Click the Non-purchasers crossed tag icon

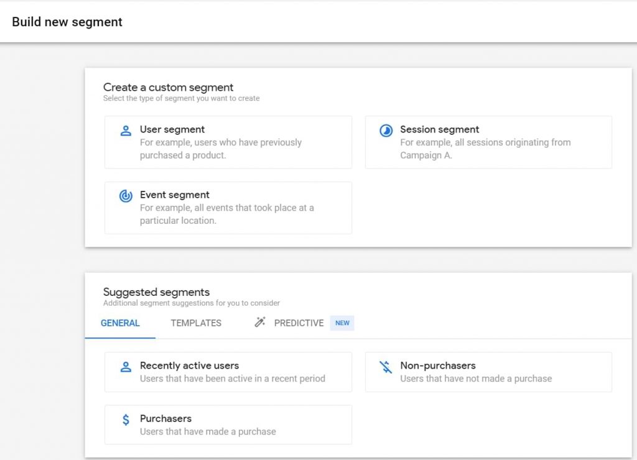(x=384, y=366)
